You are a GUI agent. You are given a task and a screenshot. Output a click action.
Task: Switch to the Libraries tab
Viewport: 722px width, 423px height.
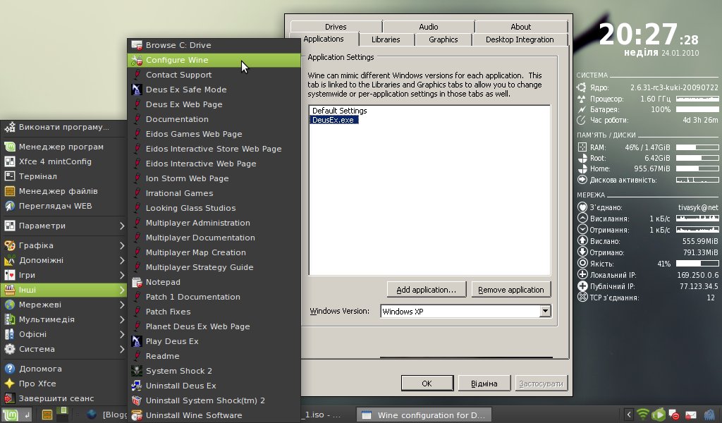tap(386, 39)
